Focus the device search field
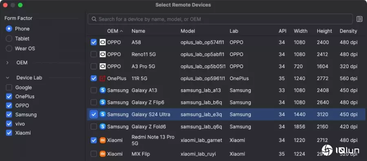Image resolution: width=367 pixels, height=161 pixels. pos(220,19)
